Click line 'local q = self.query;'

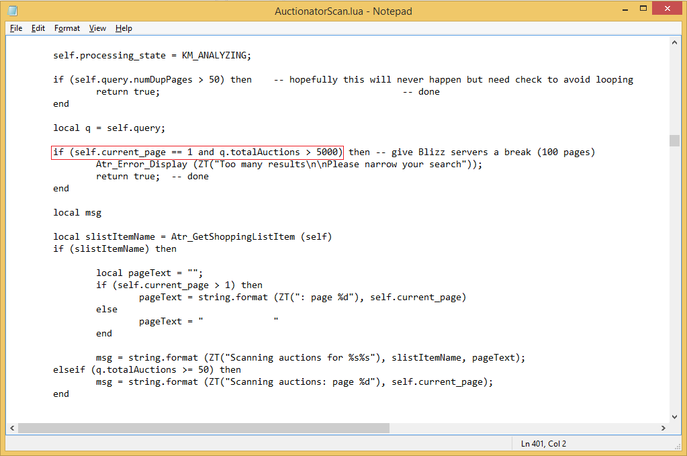[109, 128]
